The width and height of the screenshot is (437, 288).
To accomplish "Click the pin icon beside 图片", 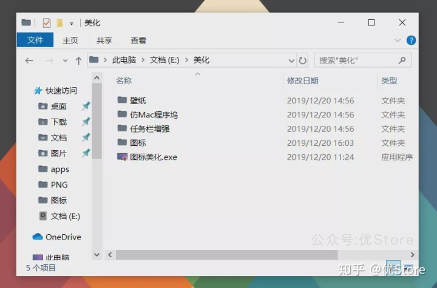I will (86, 153).
